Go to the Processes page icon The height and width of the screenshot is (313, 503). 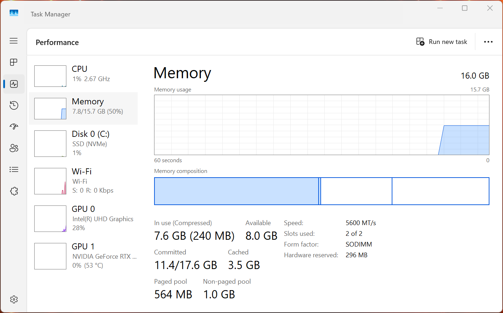point(14,62)
